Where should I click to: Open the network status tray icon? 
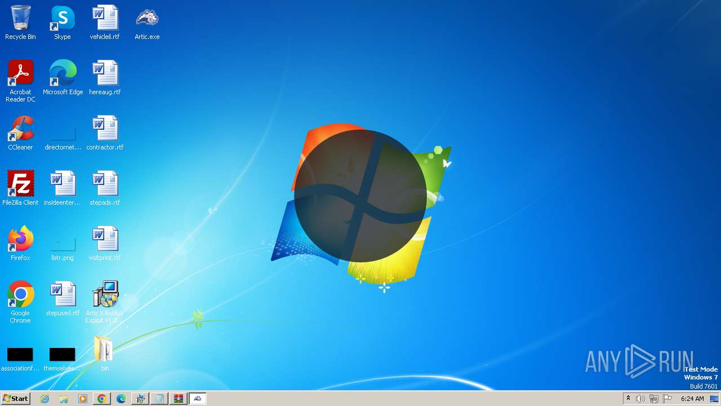[654, 399]
